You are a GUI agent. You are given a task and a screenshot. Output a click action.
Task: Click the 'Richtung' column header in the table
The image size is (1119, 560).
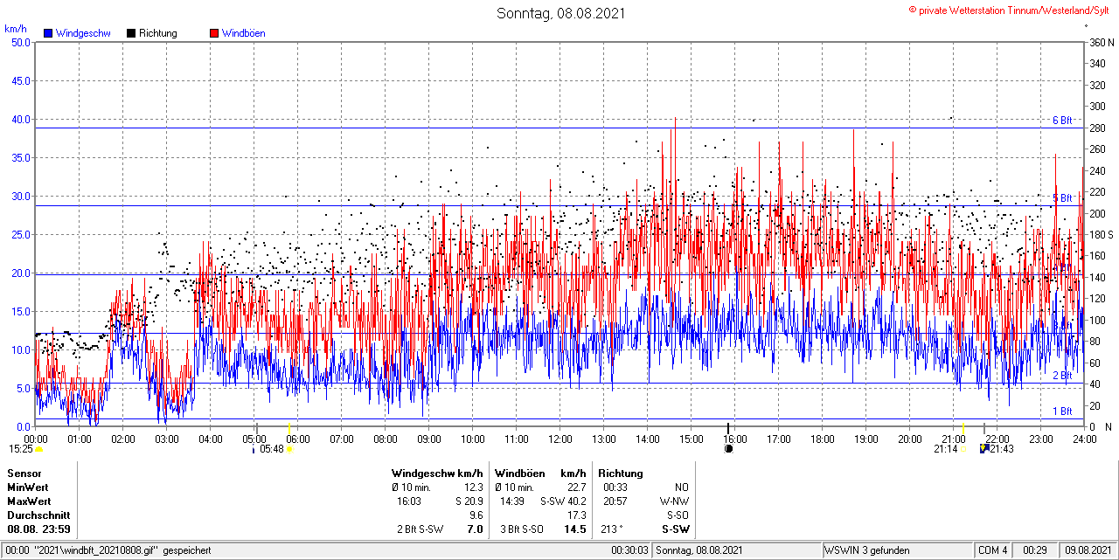[x=620, y=474]
